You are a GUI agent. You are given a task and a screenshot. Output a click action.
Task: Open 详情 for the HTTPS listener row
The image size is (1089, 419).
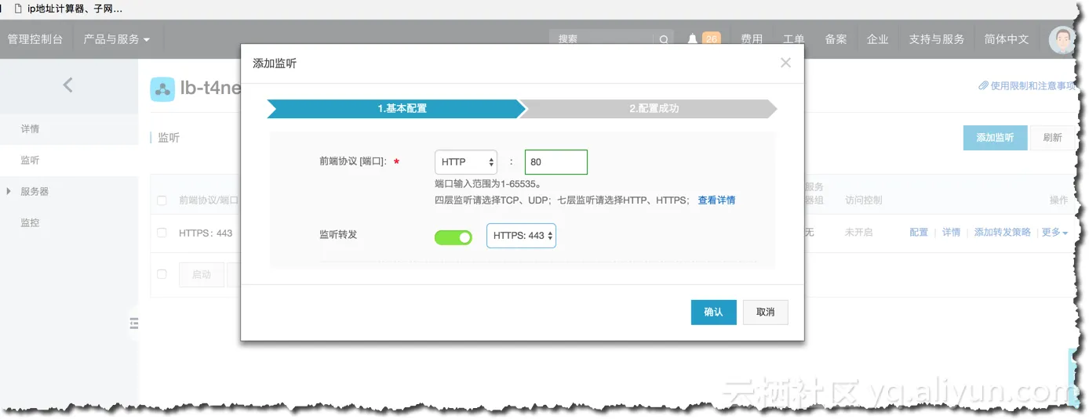point(951,233)
